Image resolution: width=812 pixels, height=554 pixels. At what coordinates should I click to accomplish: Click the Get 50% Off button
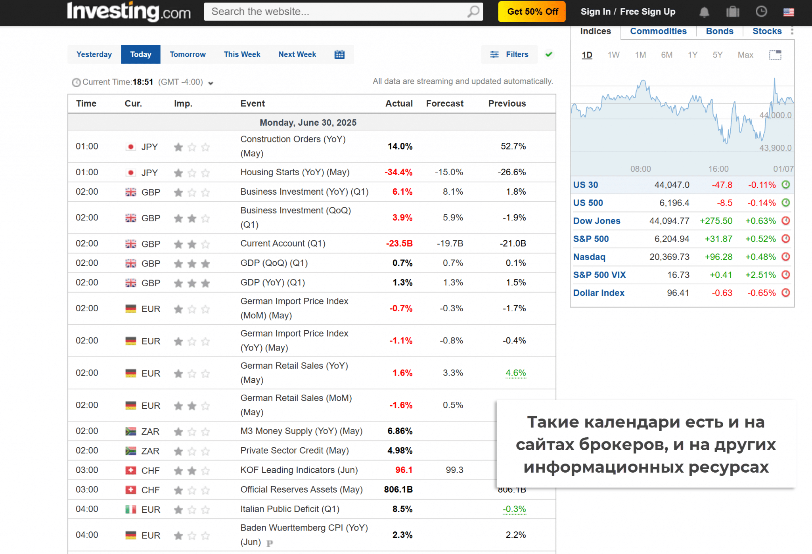coord(532,12)
